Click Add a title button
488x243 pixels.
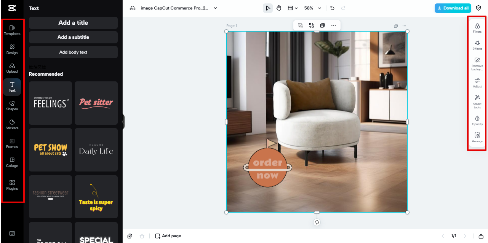pyautogui.click(x=73, y=23)
